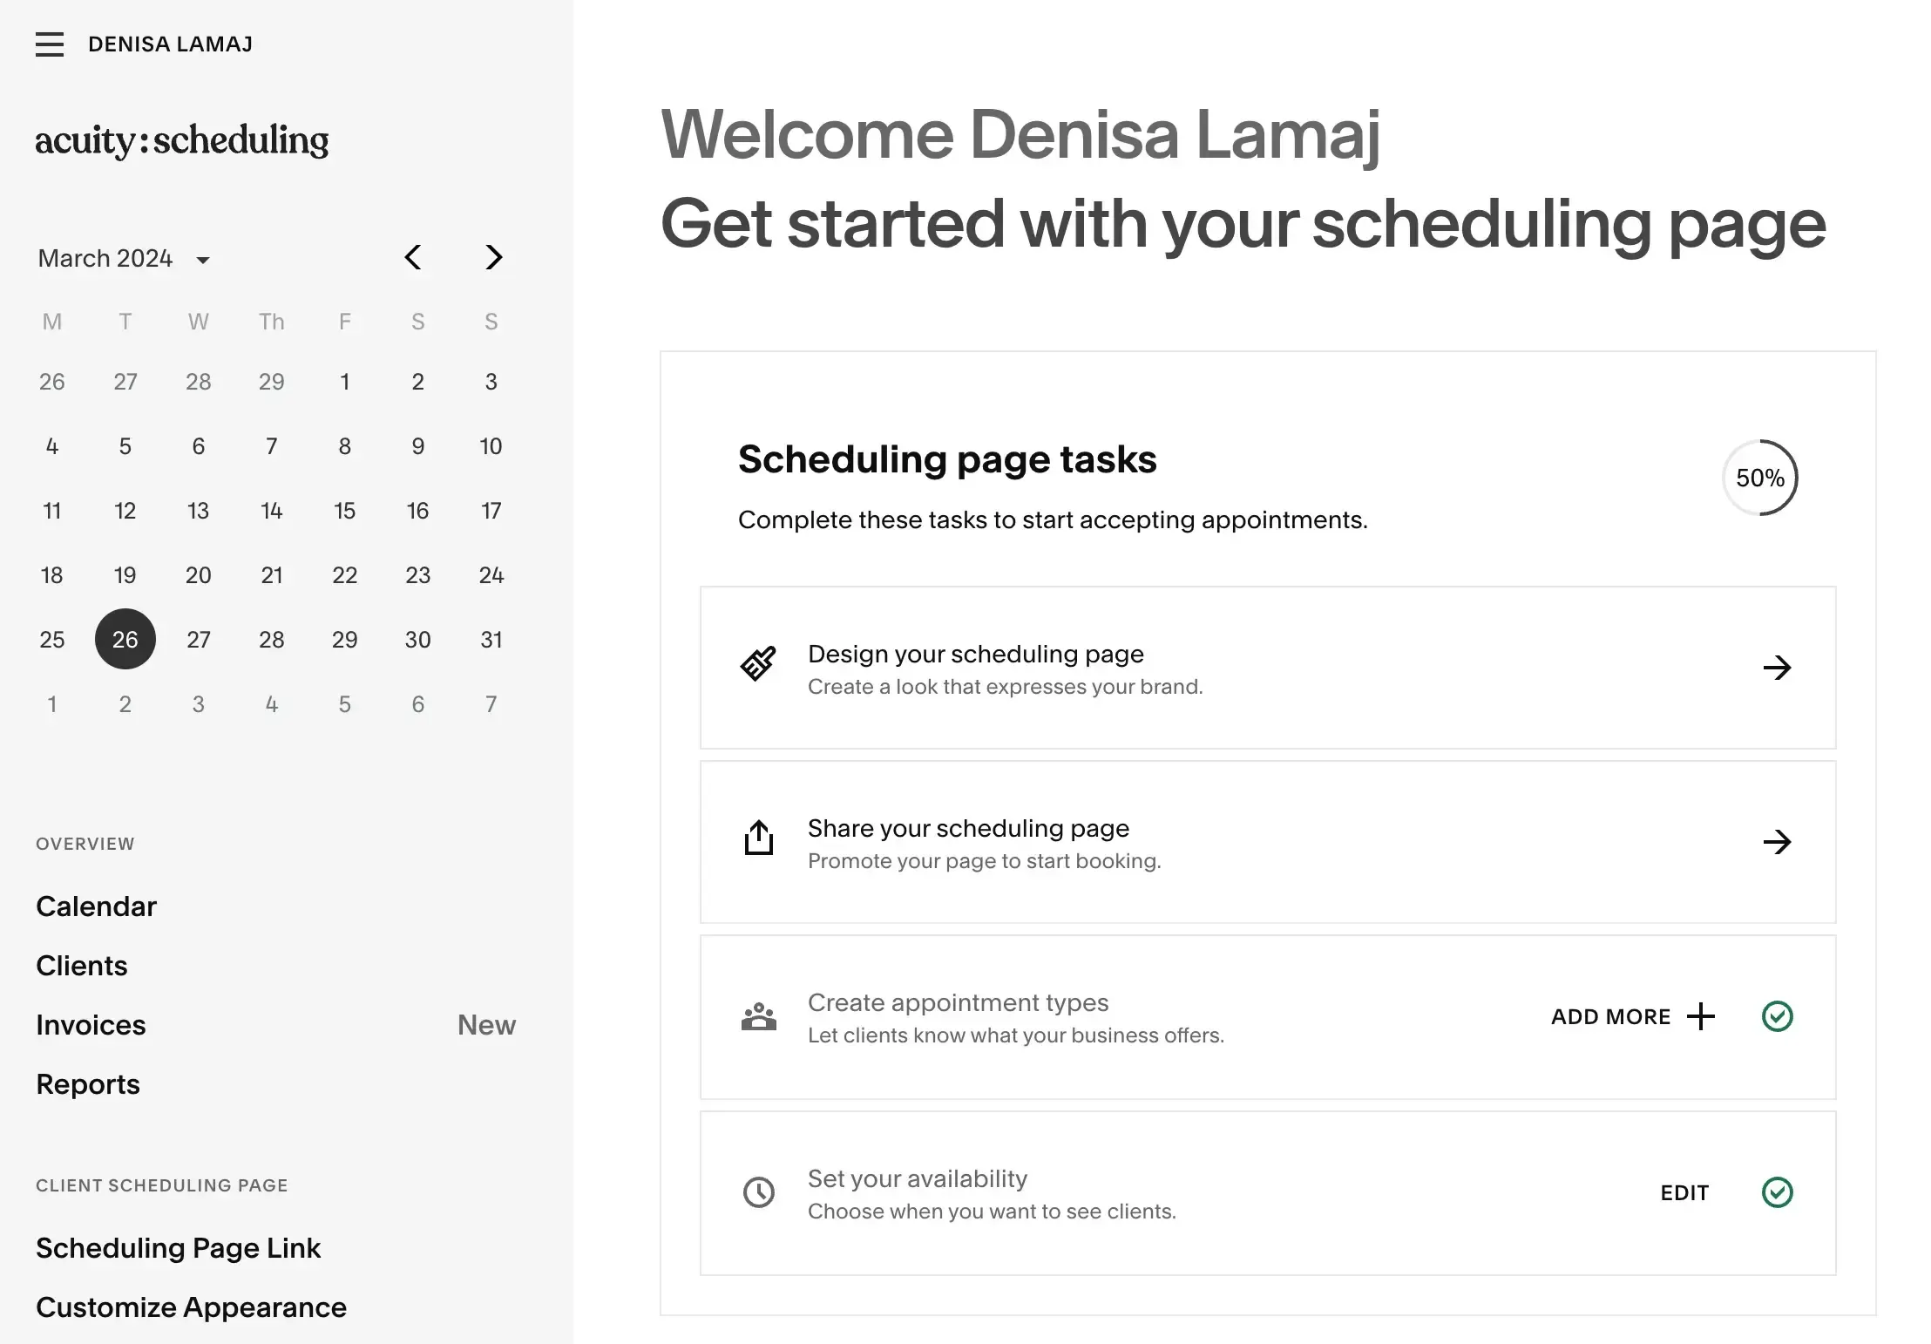Open Customize Appearance in the sidebar

tap(191, 1307)
